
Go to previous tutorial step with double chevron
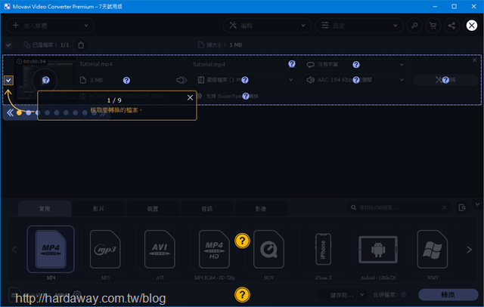10,112
